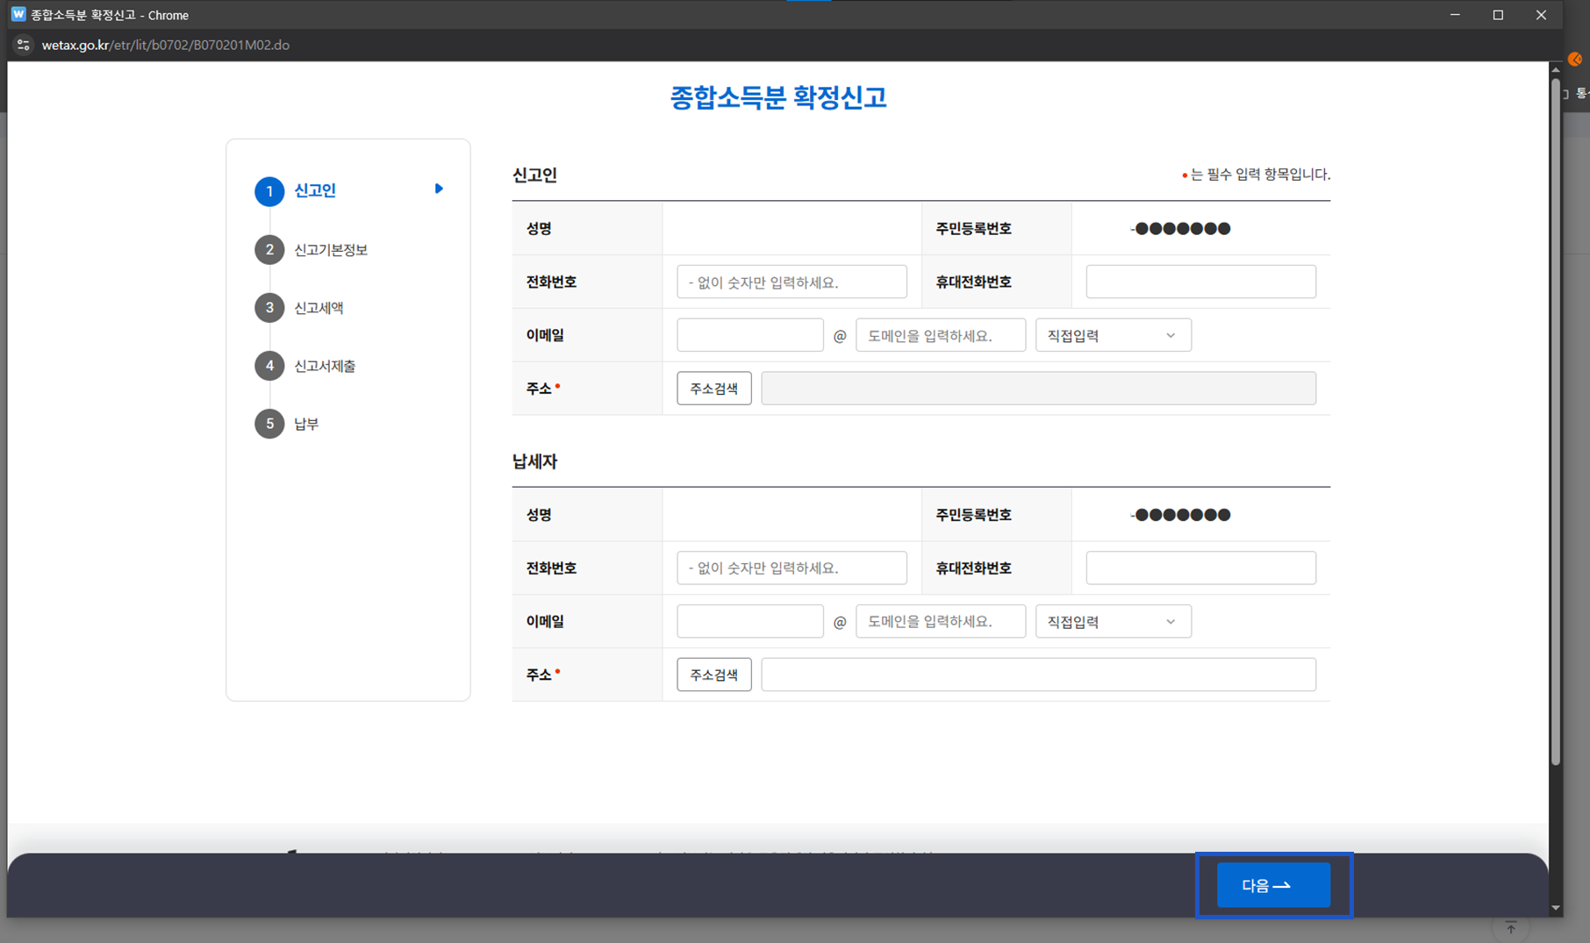Image resolution: width=1590 pixels, height=943 pixels.
Task: Click 신고인 masked 주민등록번호 value
Action: tap(1180, 229)
